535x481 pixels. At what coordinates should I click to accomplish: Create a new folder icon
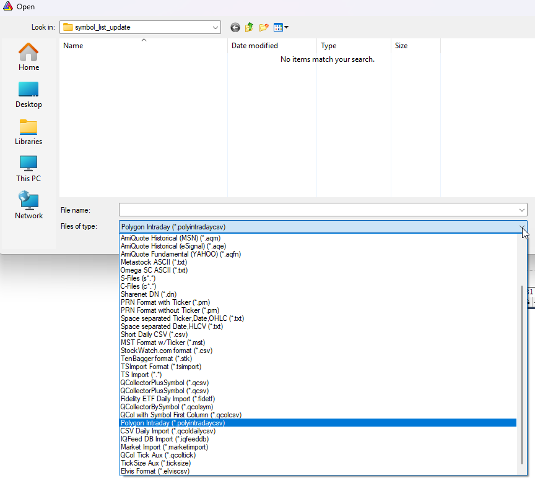point(264,27)
